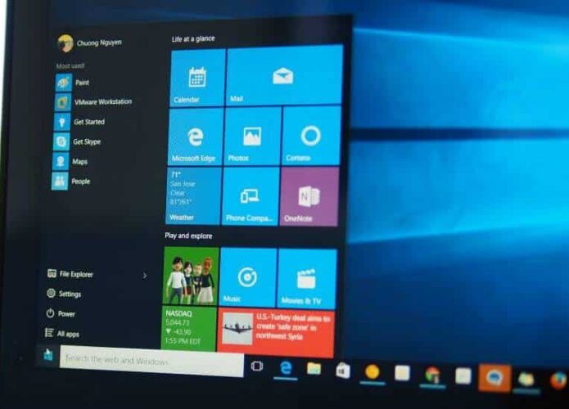Open Microsoft Edge from the taskbar
Viewport: 569px width, 409px height.
click(x=286, y=368)
